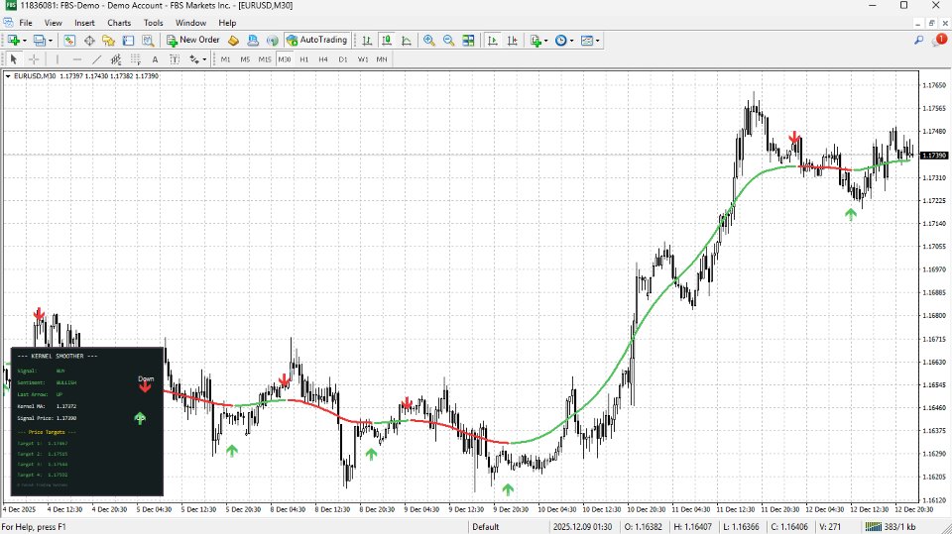Open the search magnifier at top right
The image size is (952, 534).
[x=918, y=40]
